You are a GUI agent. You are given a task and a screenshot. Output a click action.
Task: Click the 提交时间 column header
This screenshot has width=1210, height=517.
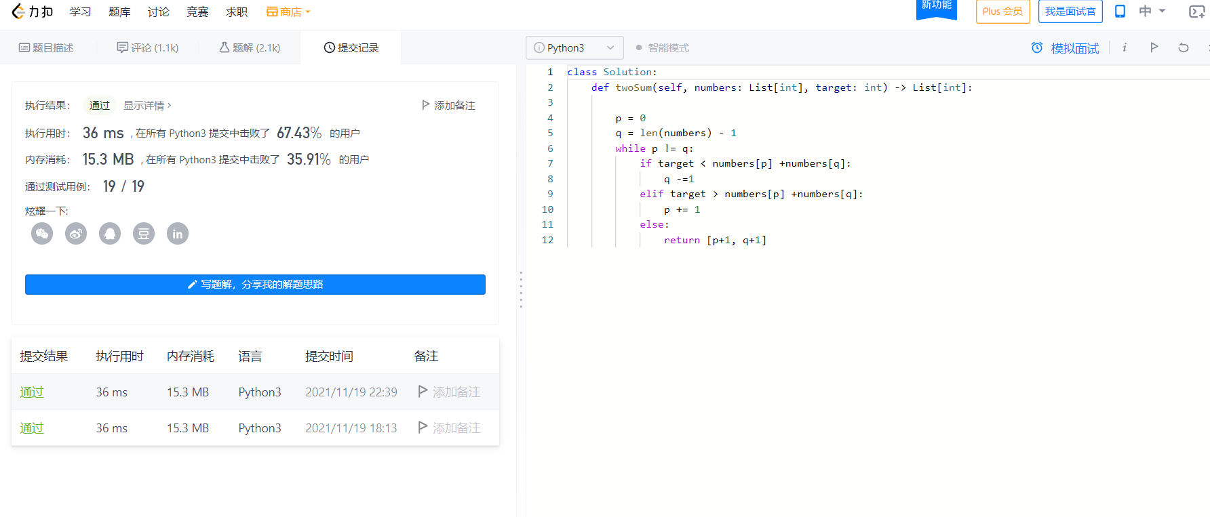pos(330,356)
